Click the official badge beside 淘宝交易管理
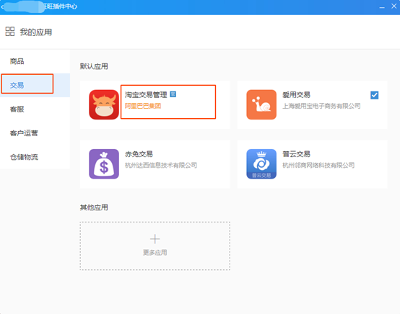This screenshot has height=314, width=400. (173, 94)
